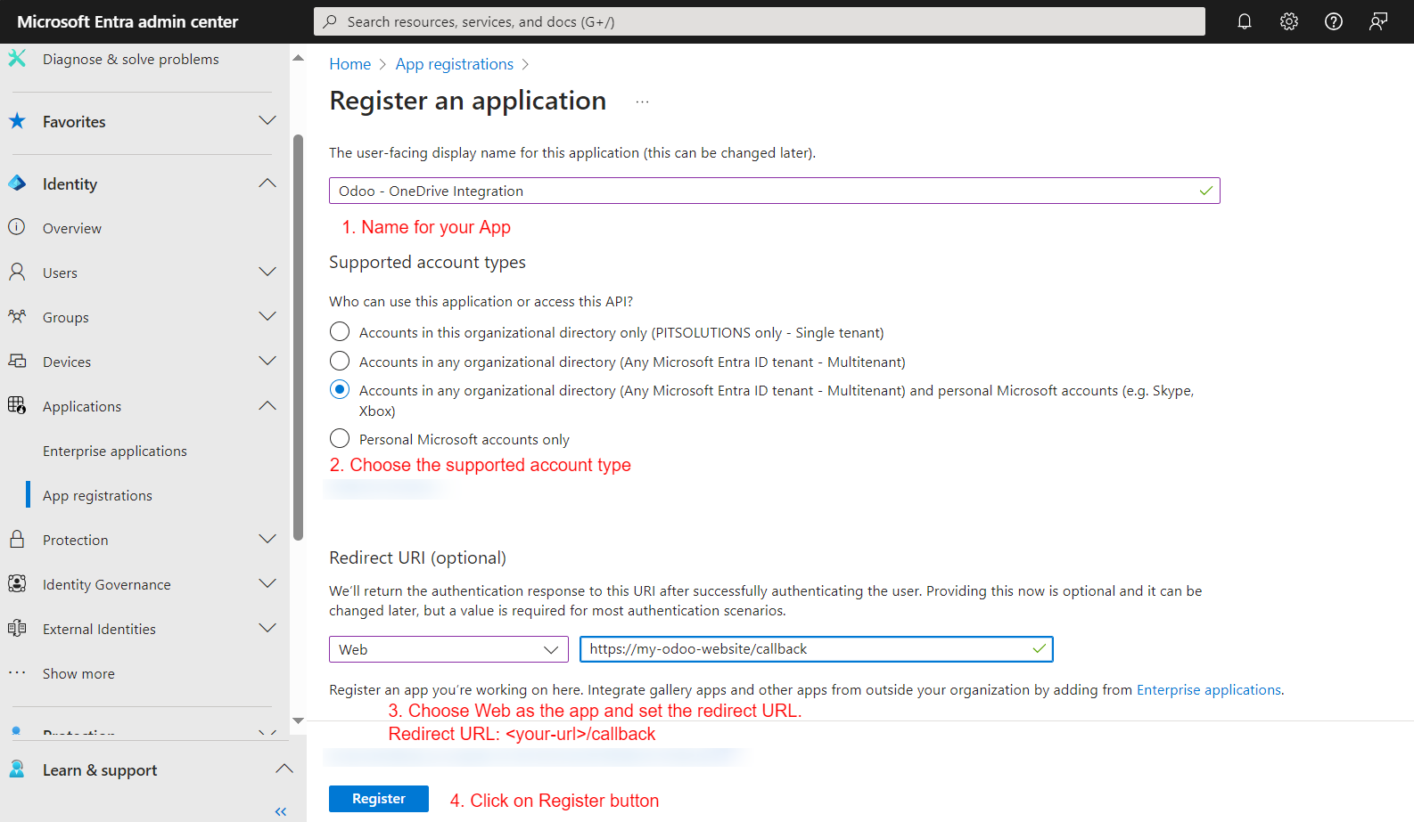Click the feedback person icon
Viewport: 1414px width, 822px height.
1377,21
